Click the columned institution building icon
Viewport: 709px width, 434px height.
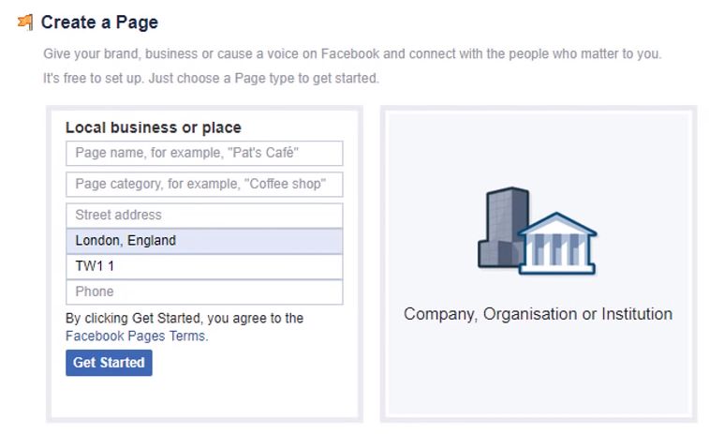pyautogui.click(x=558, y=246)
